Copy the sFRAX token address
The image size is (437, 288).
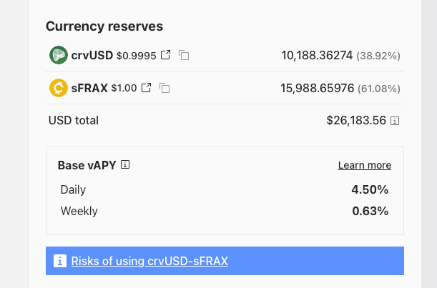[165, 88]
